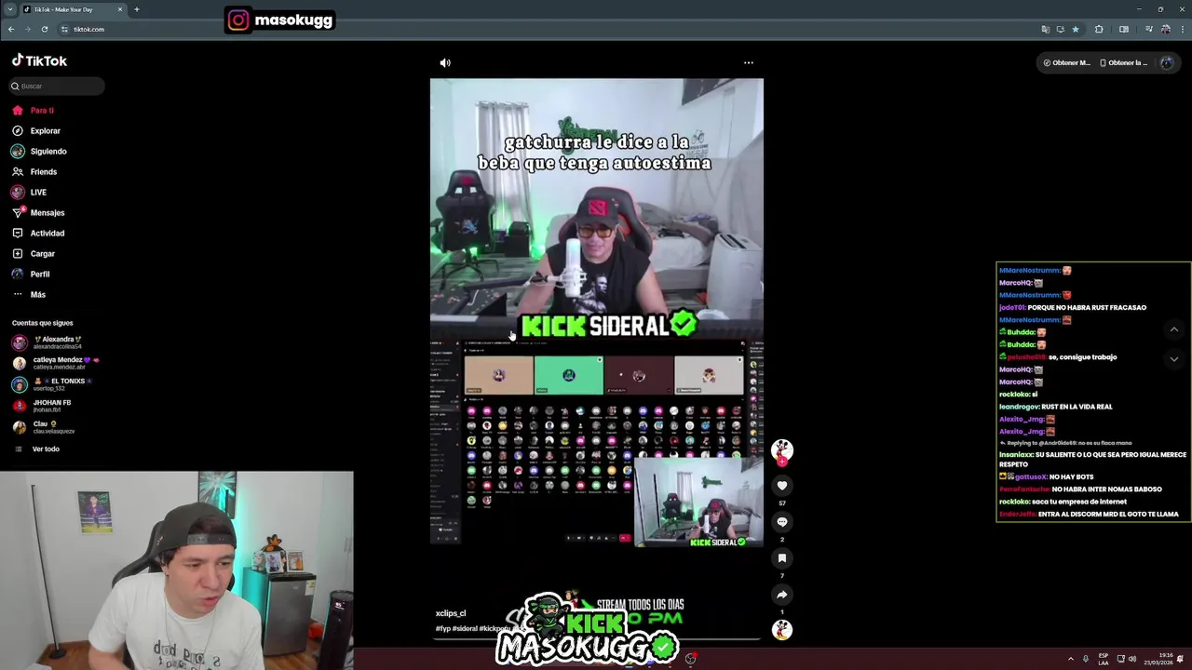1192x670 pixels.
Task: Share the video with arrow icon
Action: pyautogui.click(x=782, y=595)
